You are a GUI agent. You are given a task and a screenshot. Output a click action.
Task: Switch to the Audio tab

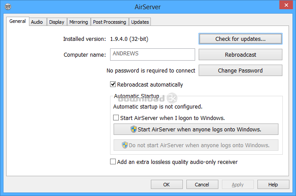[x=37, y=22]
